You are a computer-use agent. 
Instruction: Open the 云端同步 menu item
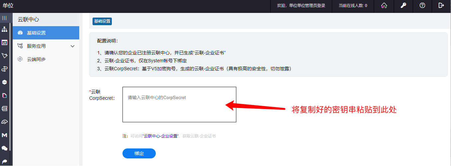46,59
